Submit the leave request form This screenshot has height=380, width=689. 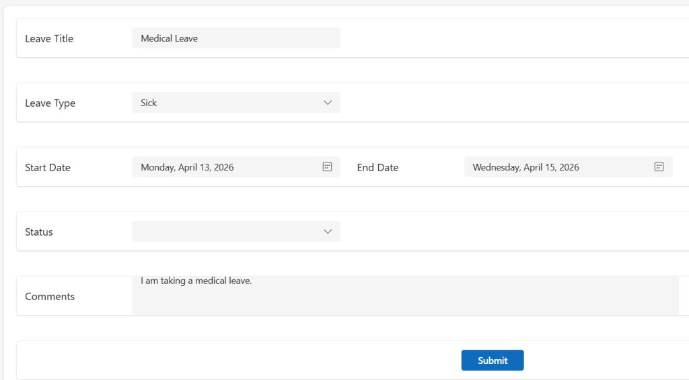[492, 361]
